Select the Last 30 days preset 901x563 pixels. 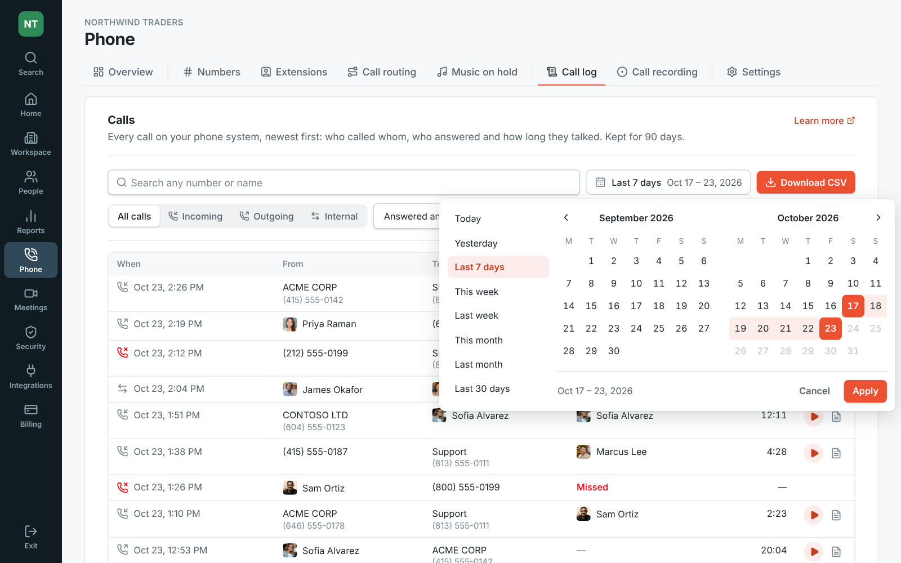point(498,388)
